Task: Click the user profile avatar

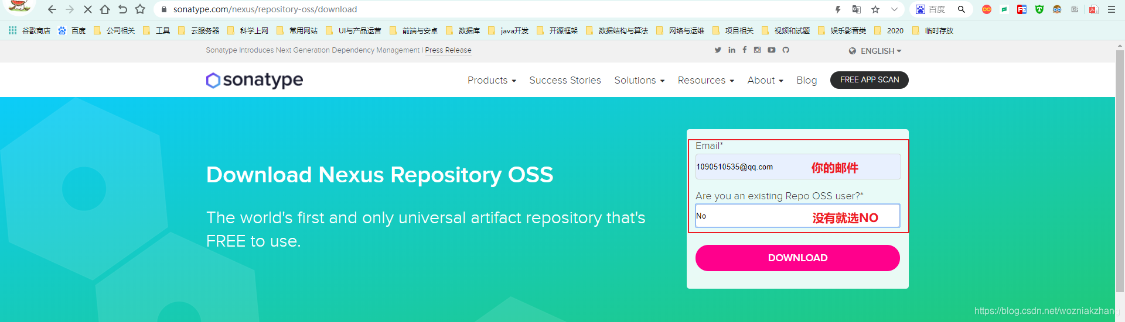Action: pos(19,6)
